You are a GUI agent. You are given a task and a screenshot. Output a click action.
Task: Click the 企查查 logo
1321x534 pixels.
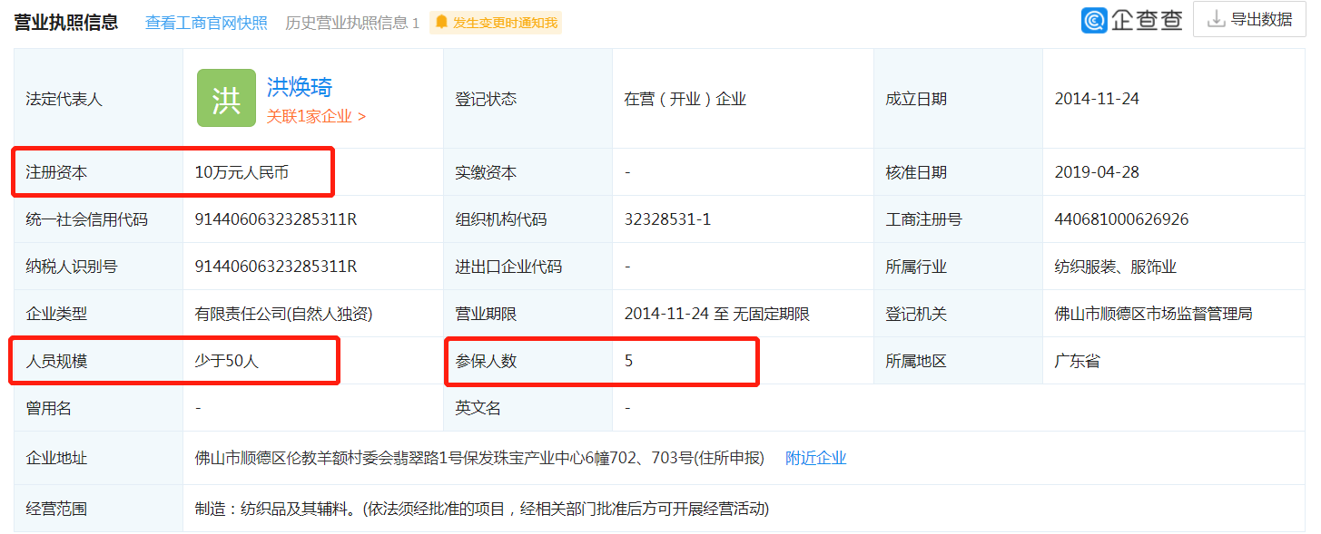click(1131, 20)
